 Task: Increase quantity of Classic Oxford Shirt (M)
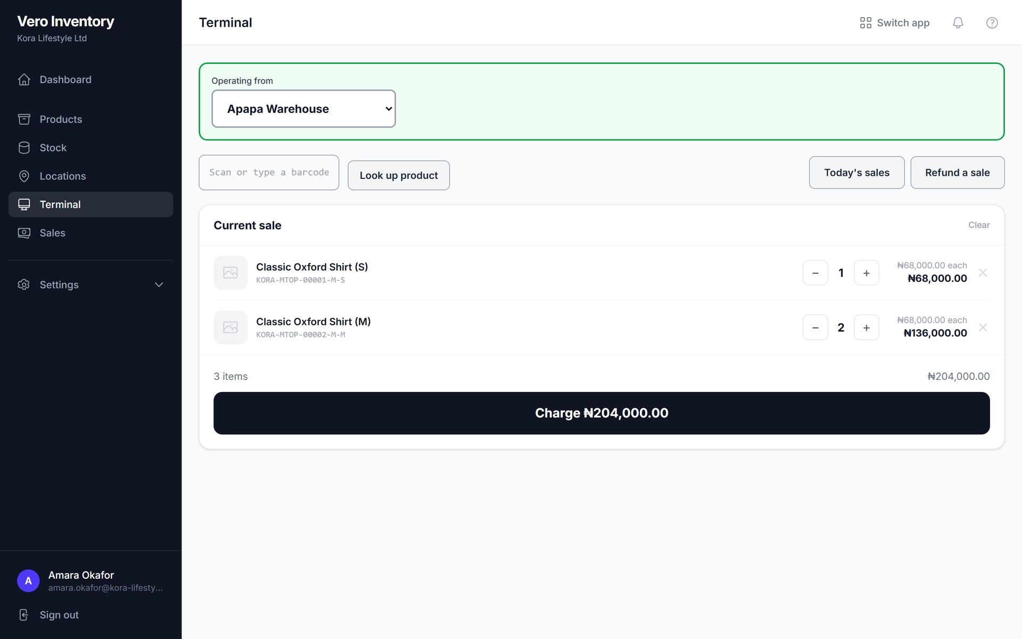coord(866,327)
